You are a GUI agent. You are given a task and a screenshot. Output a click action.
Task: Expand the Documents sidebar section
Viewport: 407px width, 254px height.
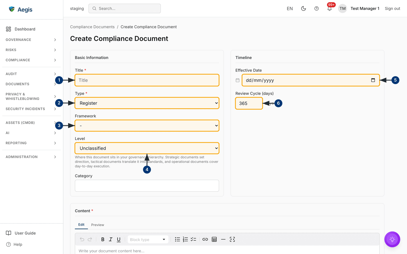coord(31,84)
